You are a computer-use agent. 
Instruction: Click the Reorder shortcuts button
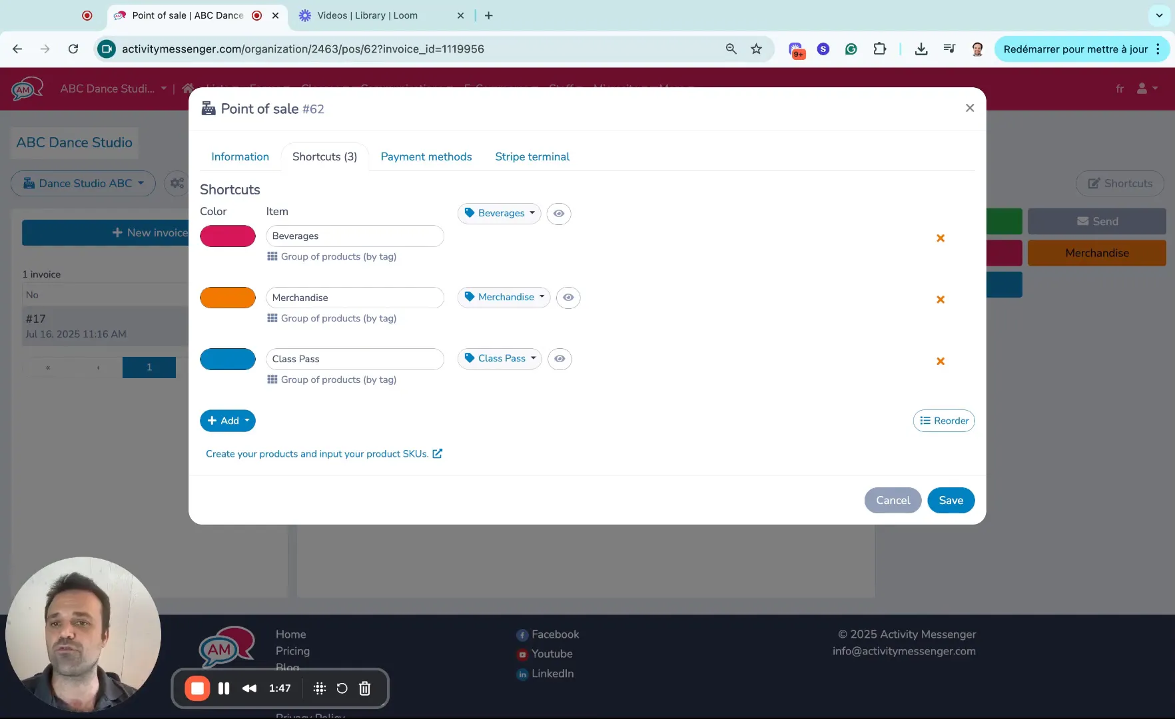(943, 421)
